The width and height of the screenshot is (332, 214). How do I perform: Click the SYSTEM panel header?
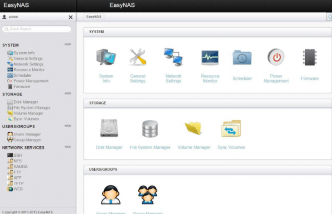click(x=208, y=32)
